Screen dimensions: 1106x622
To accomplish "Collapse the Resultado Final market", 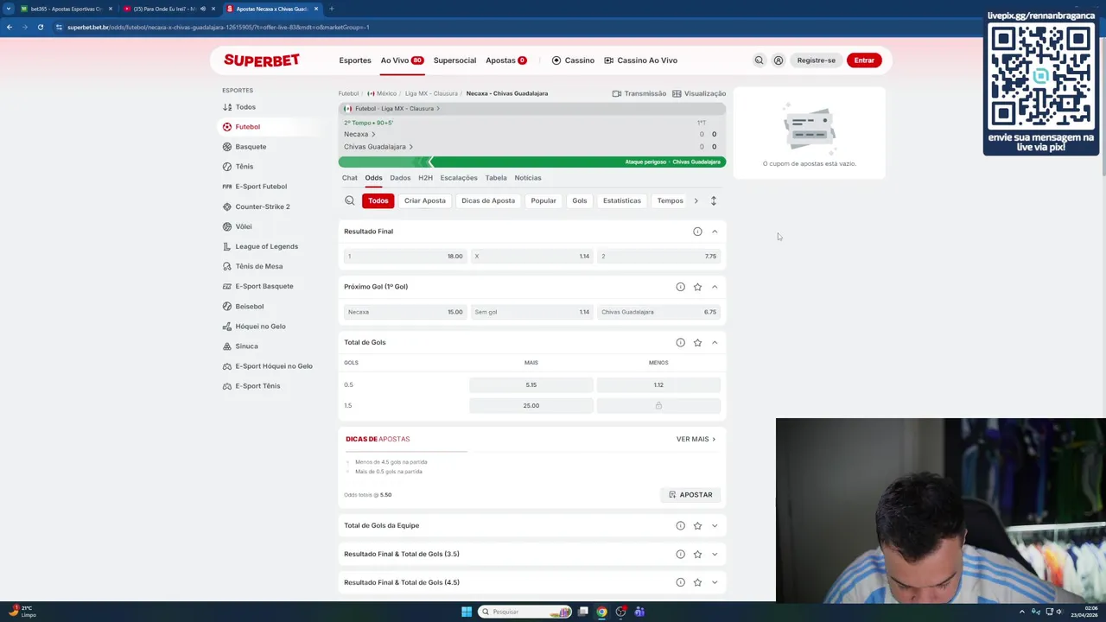I will 715,232.
